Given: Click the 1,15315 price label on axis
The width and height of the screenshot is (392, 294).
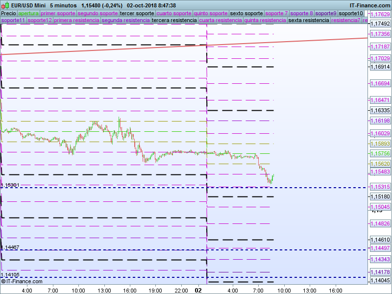Looking at the screenshot, I should click(x=380, y=187).
